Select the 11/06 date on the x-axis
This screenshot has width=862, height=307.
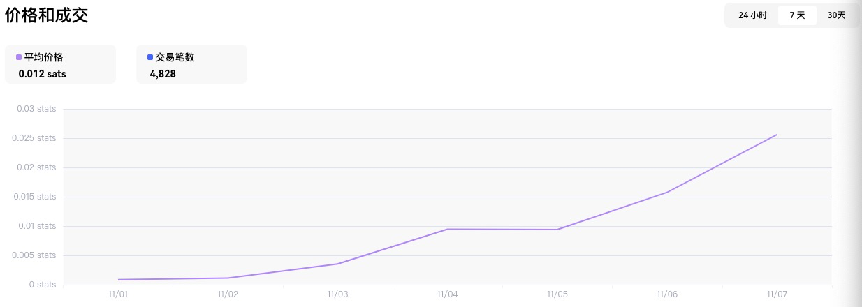click(x=667, y=294)
